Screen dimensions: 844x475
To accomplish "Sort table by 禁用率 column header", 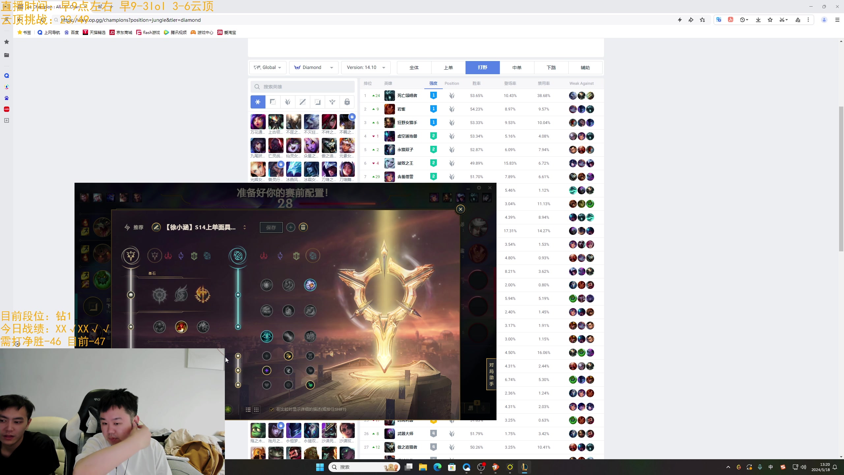I will [x=544, y=83].
